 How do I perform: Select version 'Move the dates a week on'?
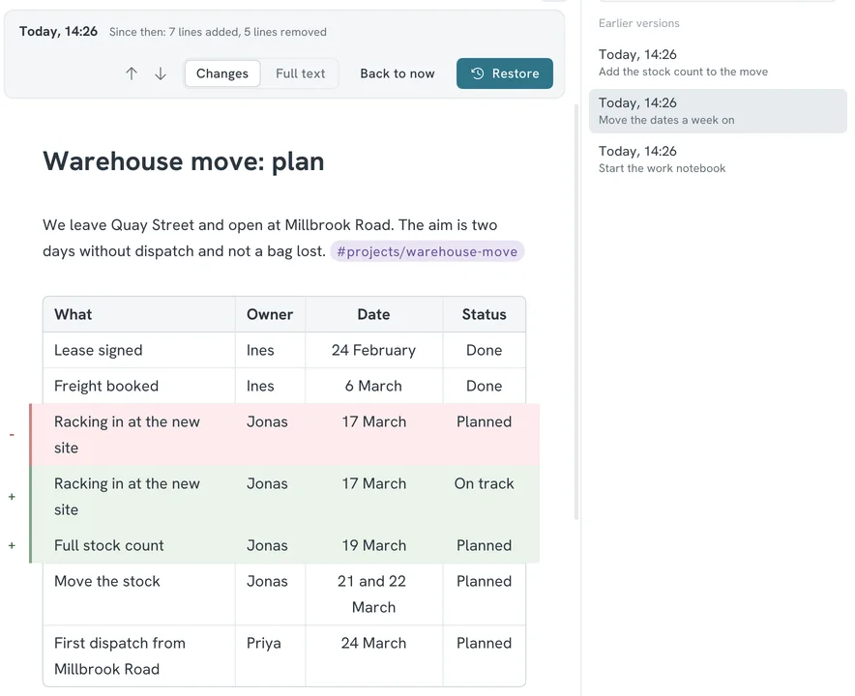[x=718, y=111]
